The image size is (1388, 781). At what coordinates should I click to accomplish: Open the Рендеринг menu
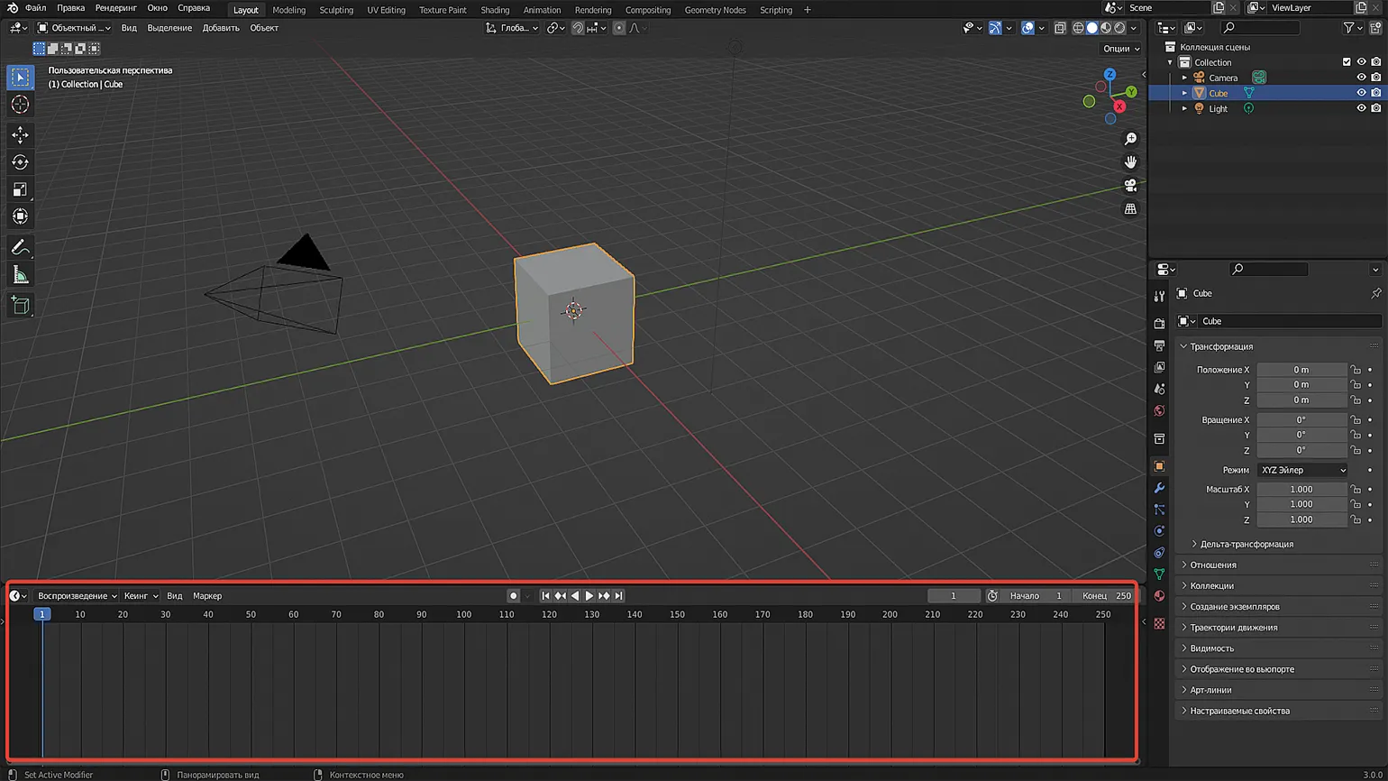[x=115, y=8]
